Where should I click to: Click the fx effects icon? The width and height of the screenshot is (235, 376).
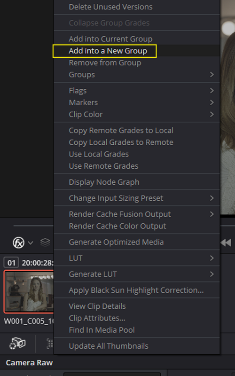(18, 243)
